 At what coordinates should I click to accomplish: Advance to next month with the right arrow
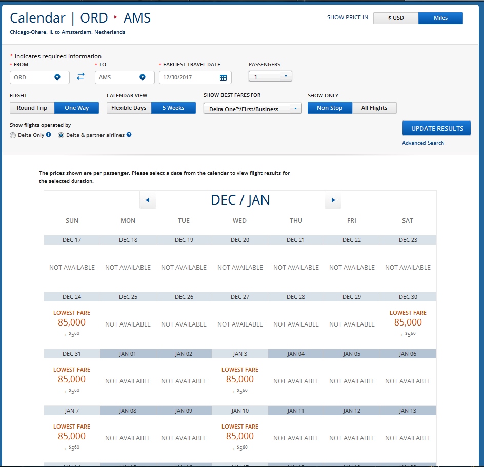point(333,200)
